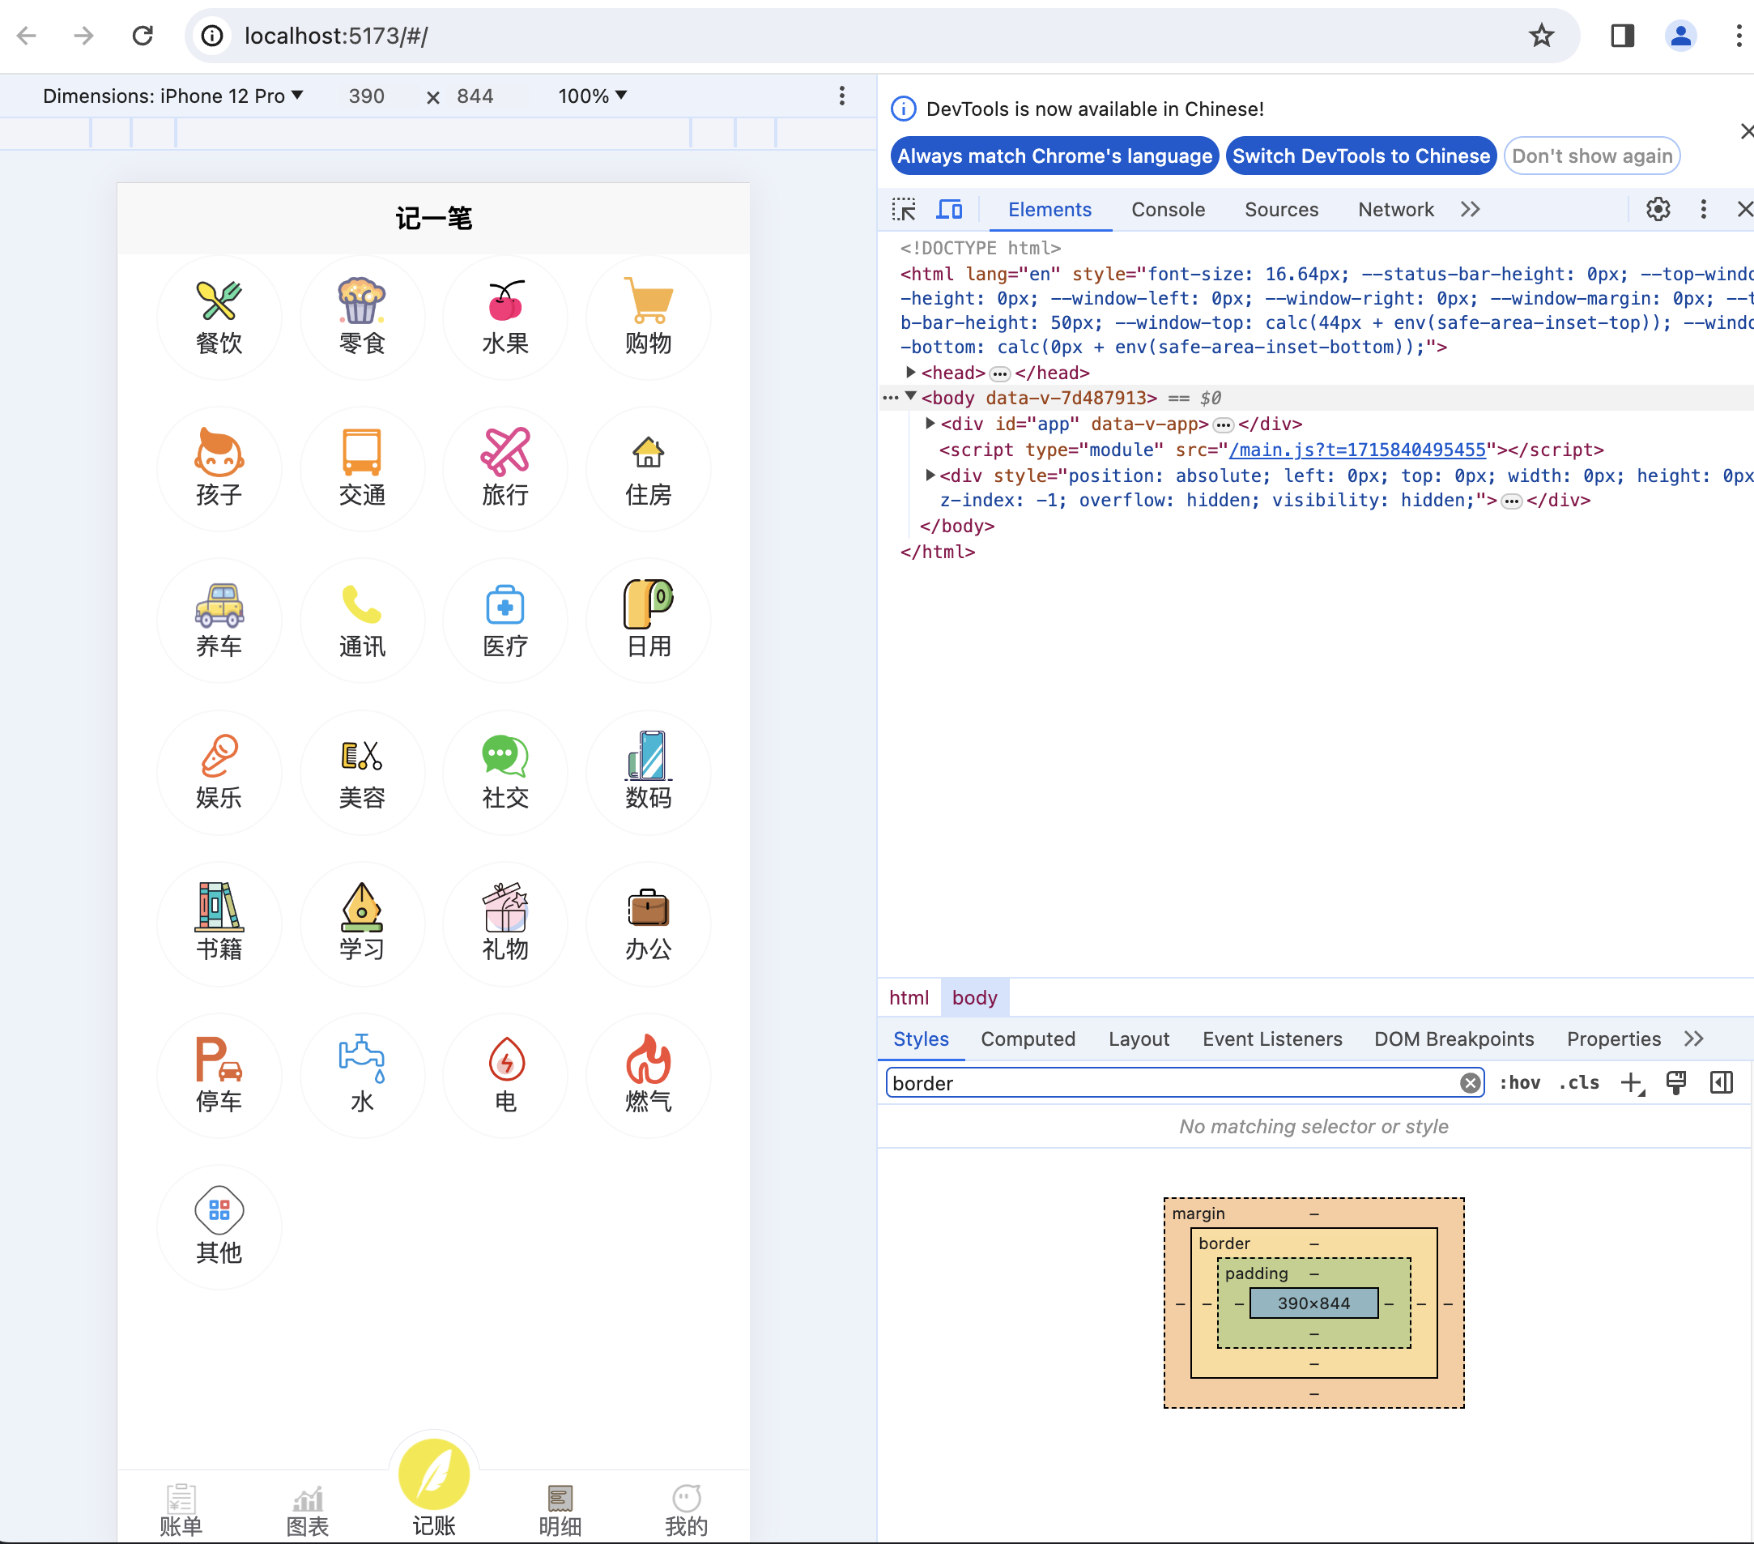The width and height of the screenshot is (1754, 1544).
Task: Open the Layout tab
Action: click(x=1139, y=1039)
